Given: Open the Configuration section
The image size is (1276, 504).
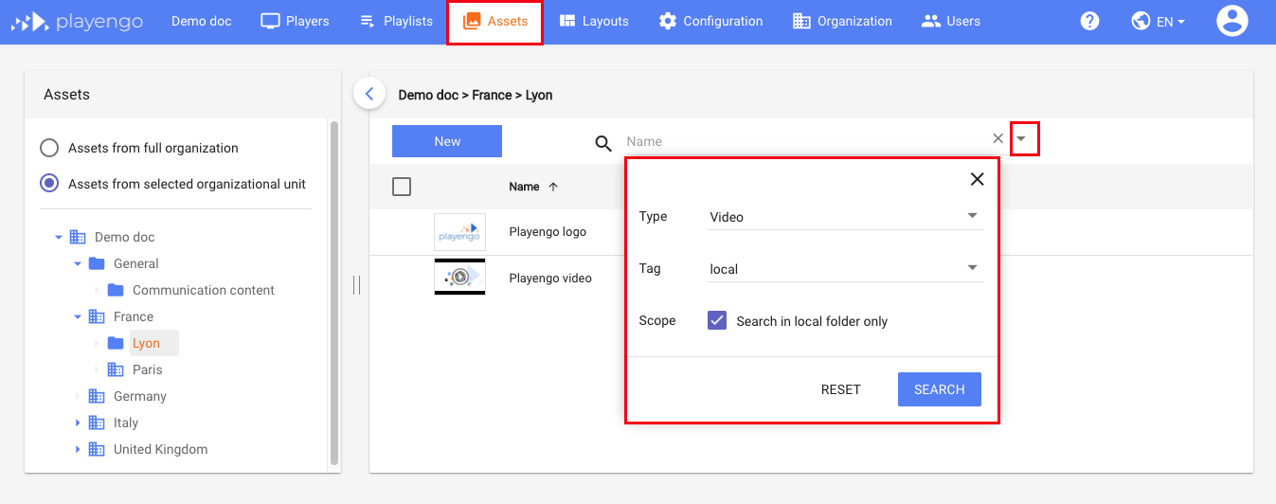Looking at the screenshot, I should (710, 21).
